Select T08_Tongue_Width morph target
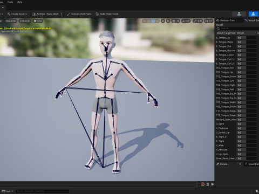259x194 pixels. [226, 102]
